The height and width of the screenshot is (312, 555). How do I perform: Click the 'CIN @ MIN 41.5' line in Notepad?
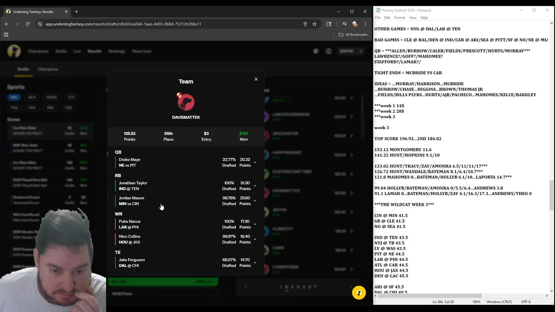pyautogui.click(x=391, y=215)
